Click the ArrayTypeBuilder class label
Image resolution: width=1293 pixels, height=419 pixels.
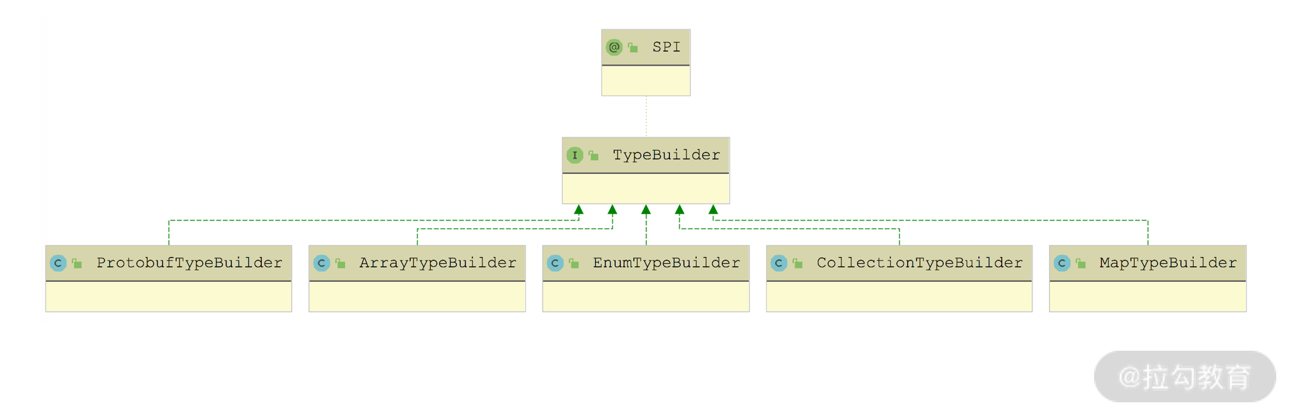437,263
